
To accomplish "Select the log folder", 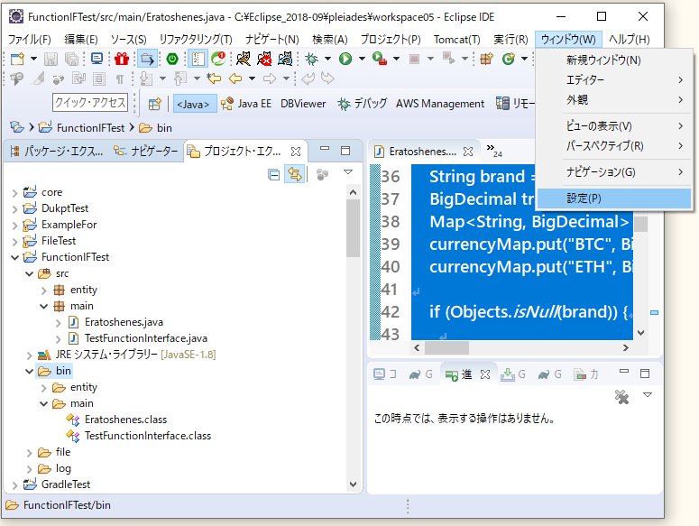I will click(x=63, y=468).
